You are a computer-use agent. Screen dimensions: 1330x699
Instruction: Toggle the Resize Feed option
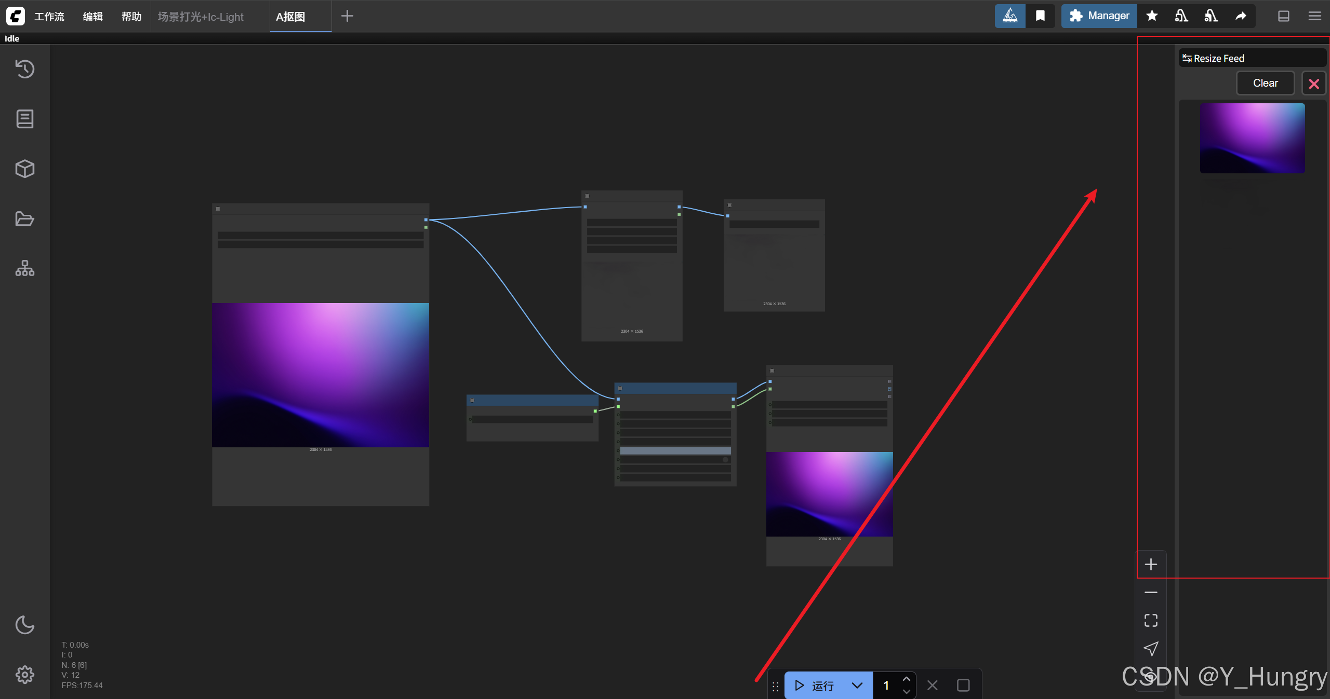click(x=1213, y=58)
